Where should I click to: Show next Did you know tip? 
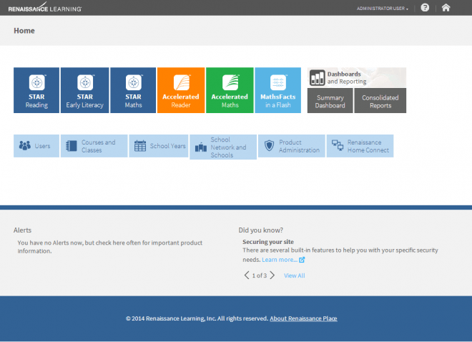coord(272,275)
